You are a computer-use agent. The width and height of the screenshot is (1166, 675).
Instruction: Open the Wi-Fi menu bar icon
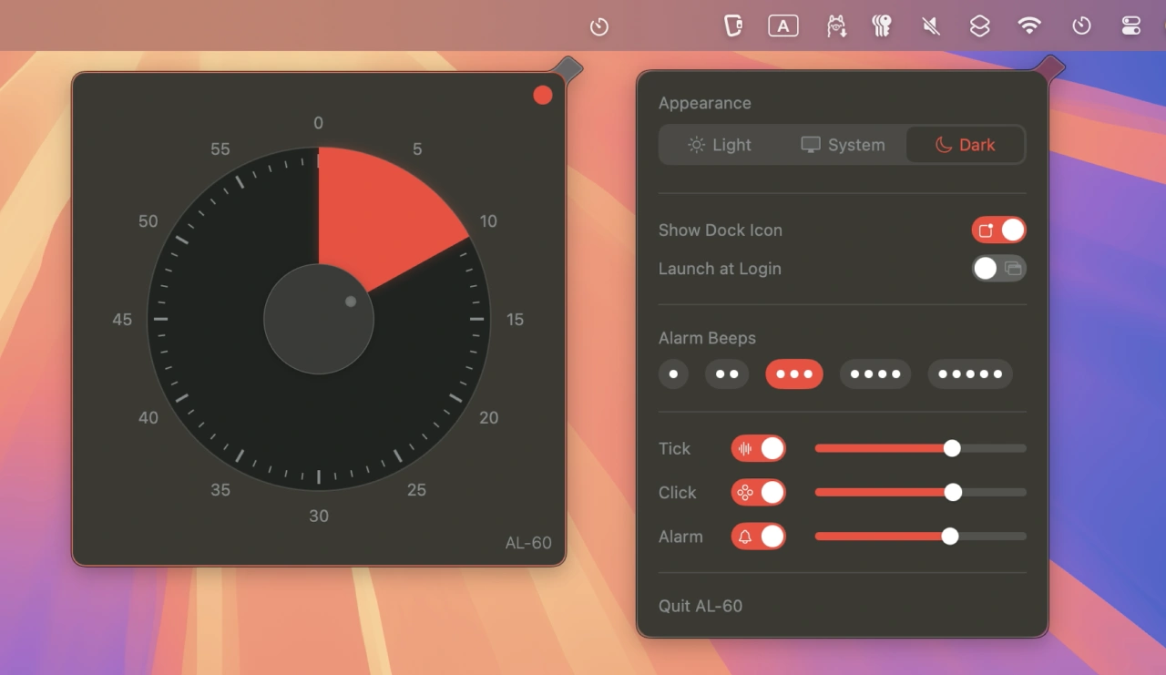1029,26
